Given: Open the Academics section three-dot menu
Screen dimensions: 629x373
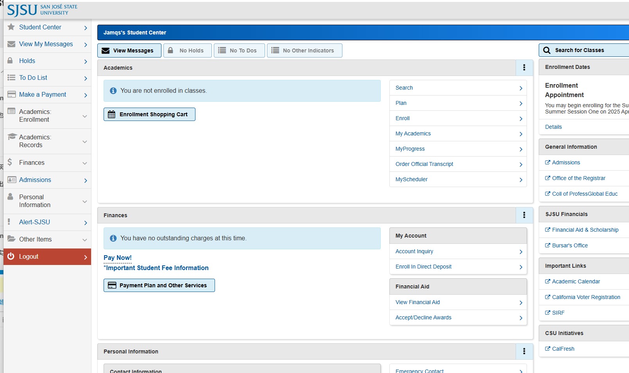Looking at the screenshot, I should (x=524, y=68).
